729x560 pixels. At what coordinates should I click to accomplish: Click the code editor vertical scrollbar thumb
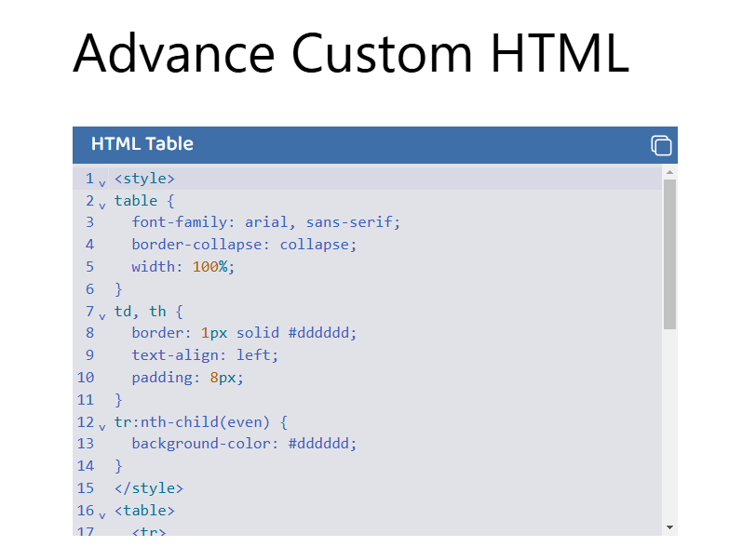[669, 253]
